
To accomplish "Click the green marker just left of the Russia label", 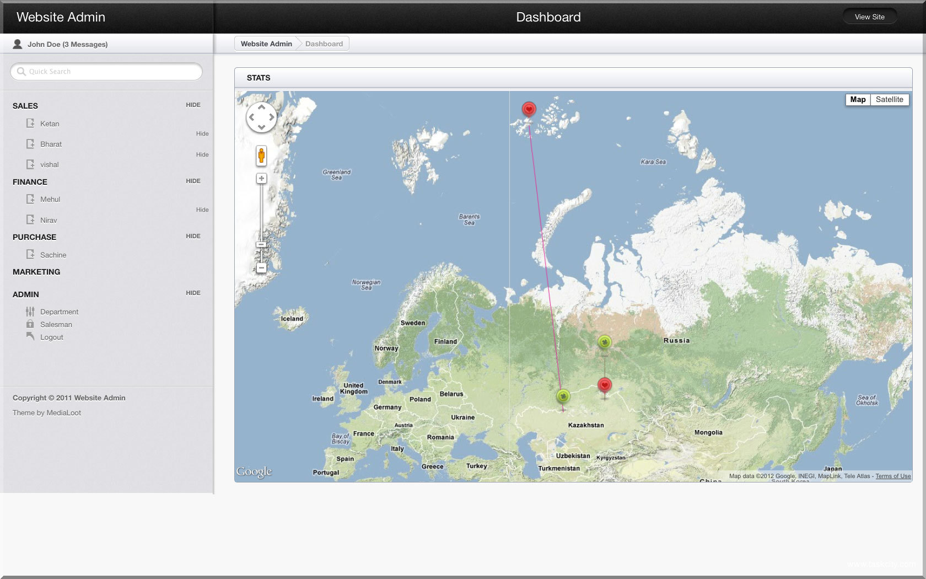I will pyautogui.click(x=605, y=343).
